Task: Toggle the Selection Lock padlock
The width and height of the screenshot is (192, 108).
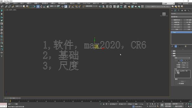Action: coord(103,104)
